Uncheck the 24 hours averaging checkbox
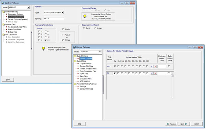This screenshot has width=206, height=130. point(46,40)
